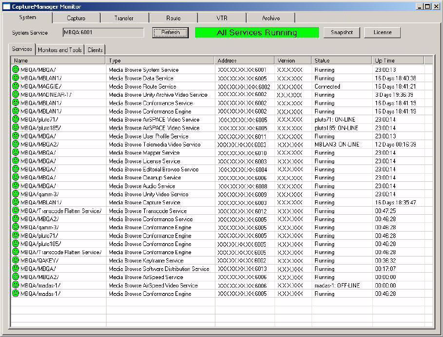443x337 pixels.
Task: Open the Capture tab
Action: click(76, 18)
